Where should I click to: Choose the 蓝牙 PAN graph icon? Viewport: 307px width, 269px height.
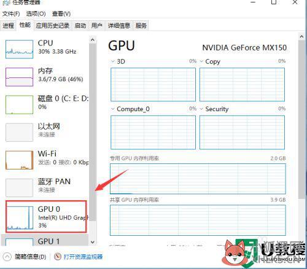coord(19,188)
